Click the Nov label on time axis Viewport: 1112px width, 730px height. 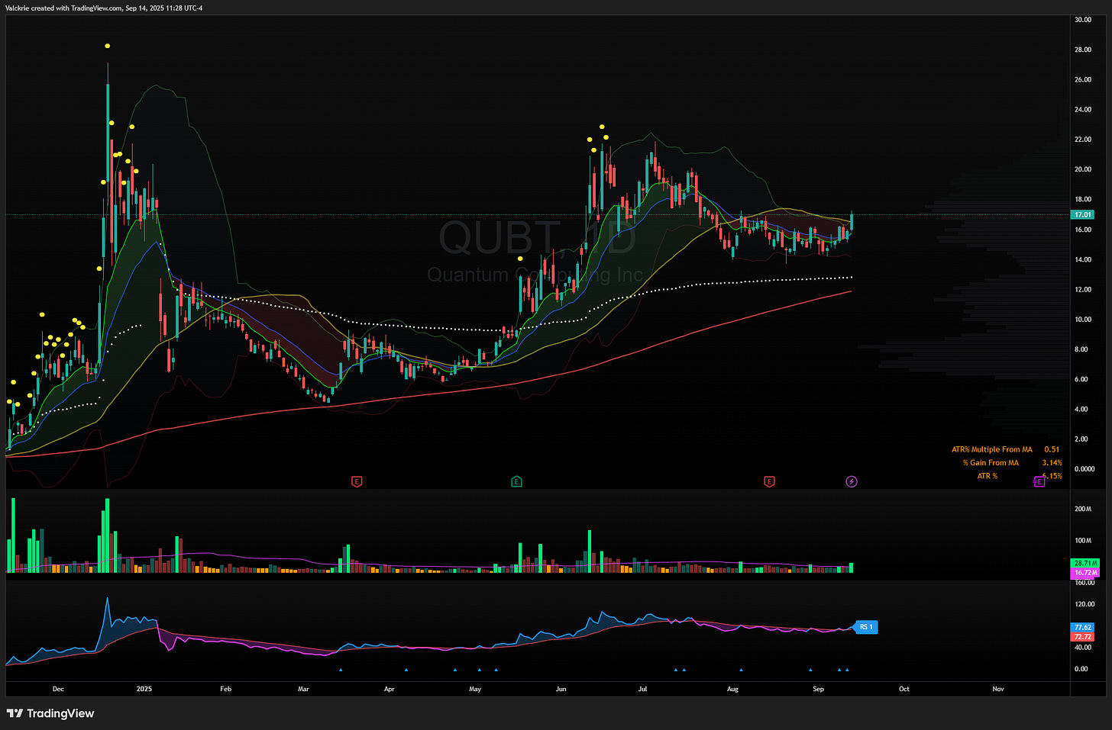tap(998, 689)
